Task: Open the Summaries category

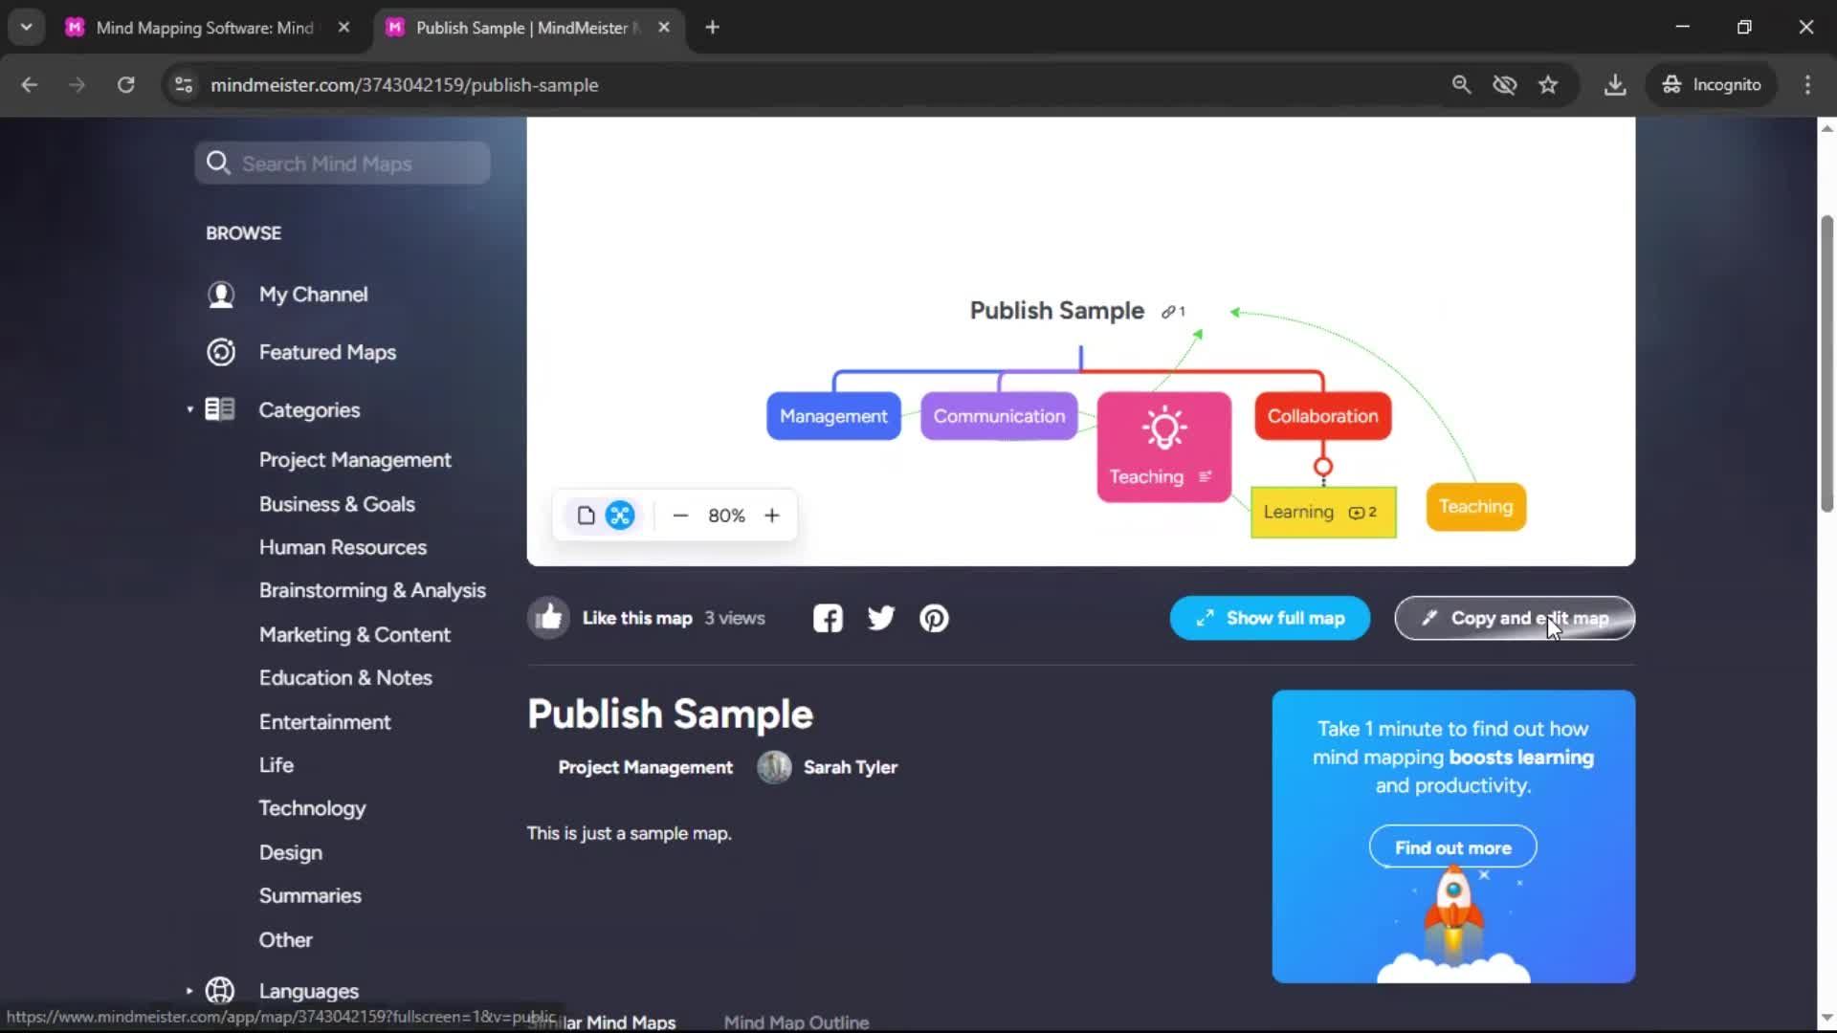Action: pos(310,895)
